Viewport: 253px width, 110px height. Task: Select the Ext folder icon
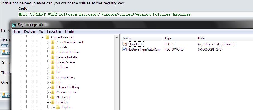coord(52,72)
